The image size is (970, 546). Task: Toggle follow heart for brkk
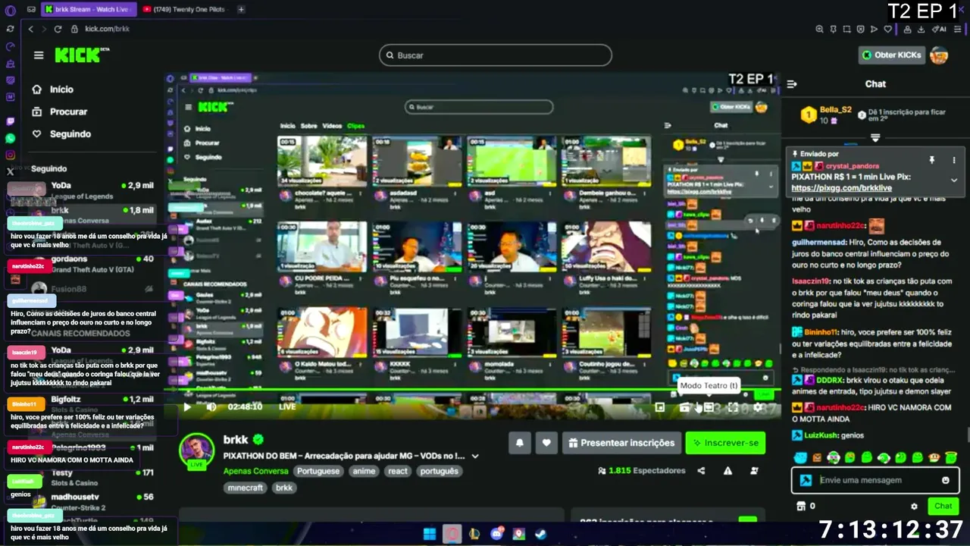click(546, 443)
